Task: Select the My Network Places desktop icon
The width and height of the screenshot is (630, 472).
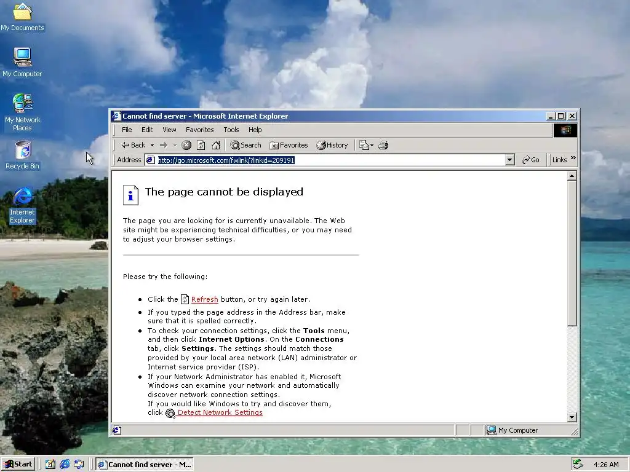Action: click(23, 112)
